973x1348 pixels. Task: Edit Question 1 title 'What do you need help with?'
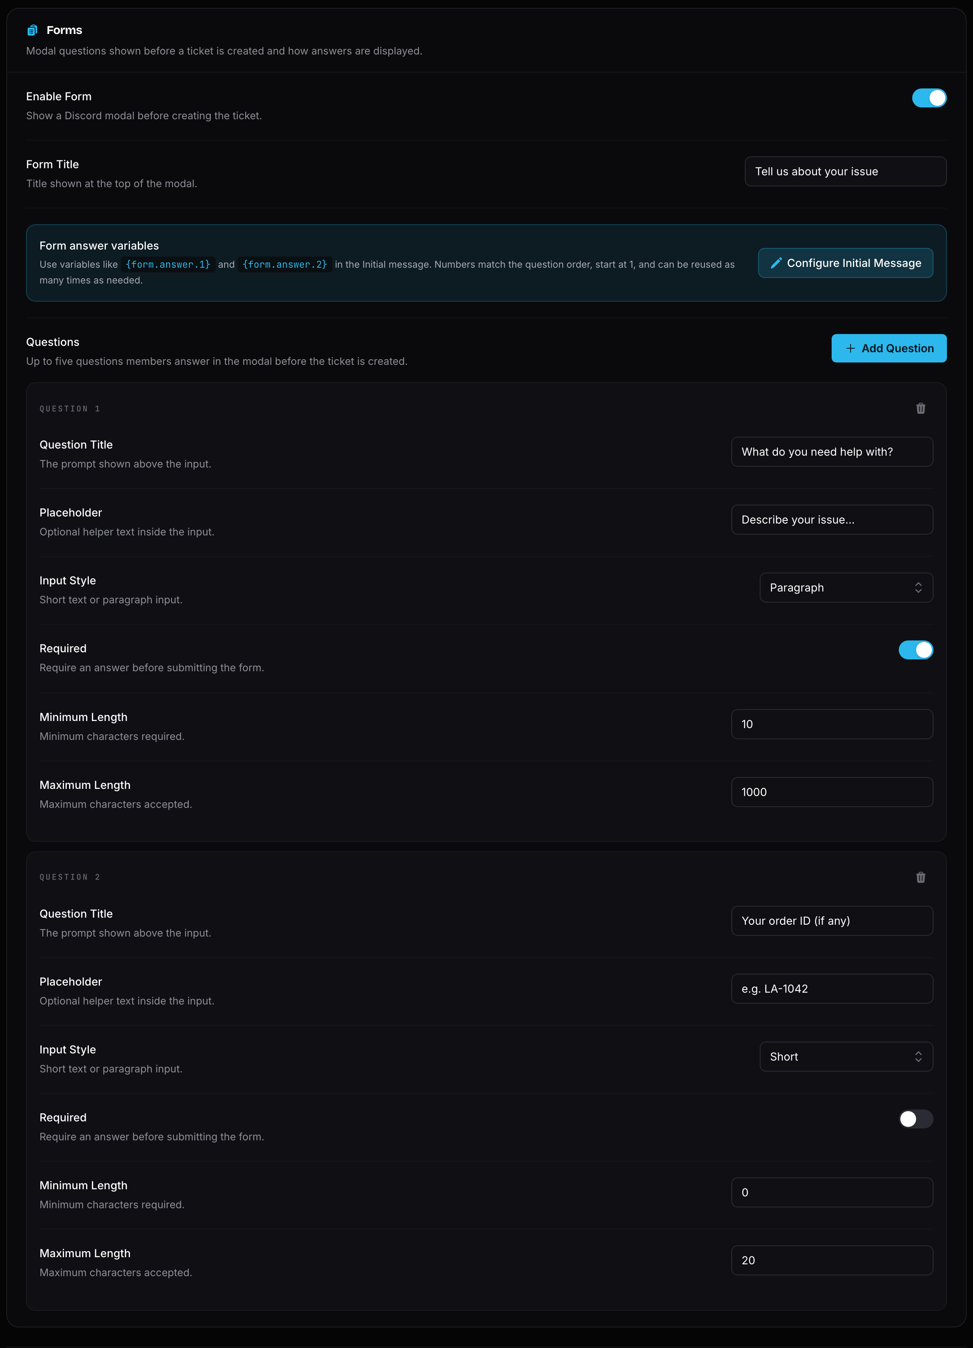(832, 452)
